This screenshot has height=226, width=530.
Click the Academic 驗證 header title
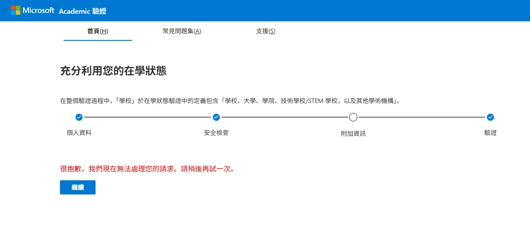[x=83, y=11]
